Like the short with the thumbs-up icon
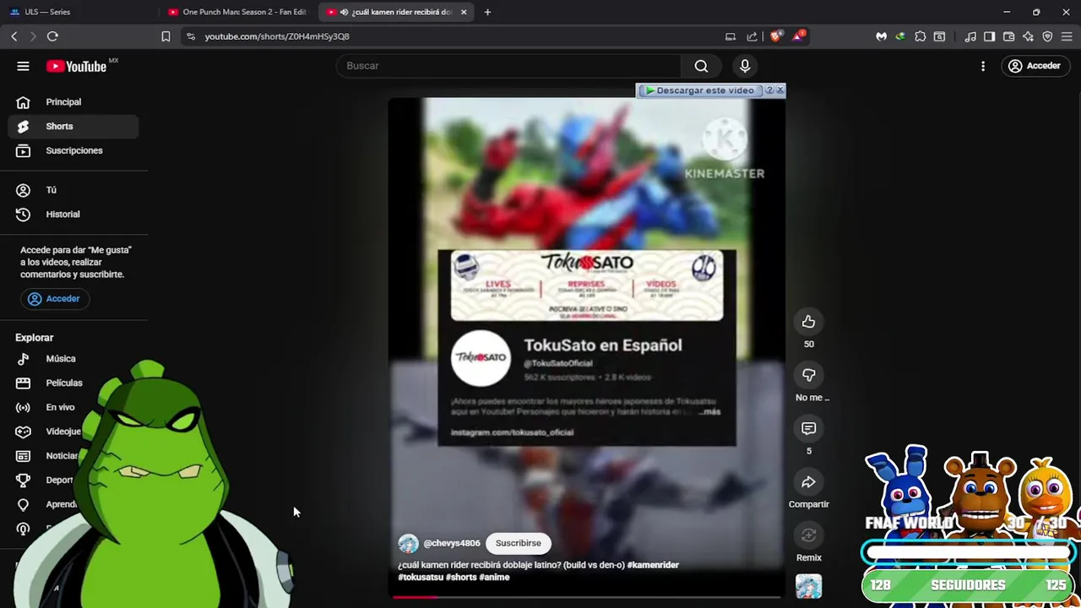1081x608 pixels. [808, 322]
